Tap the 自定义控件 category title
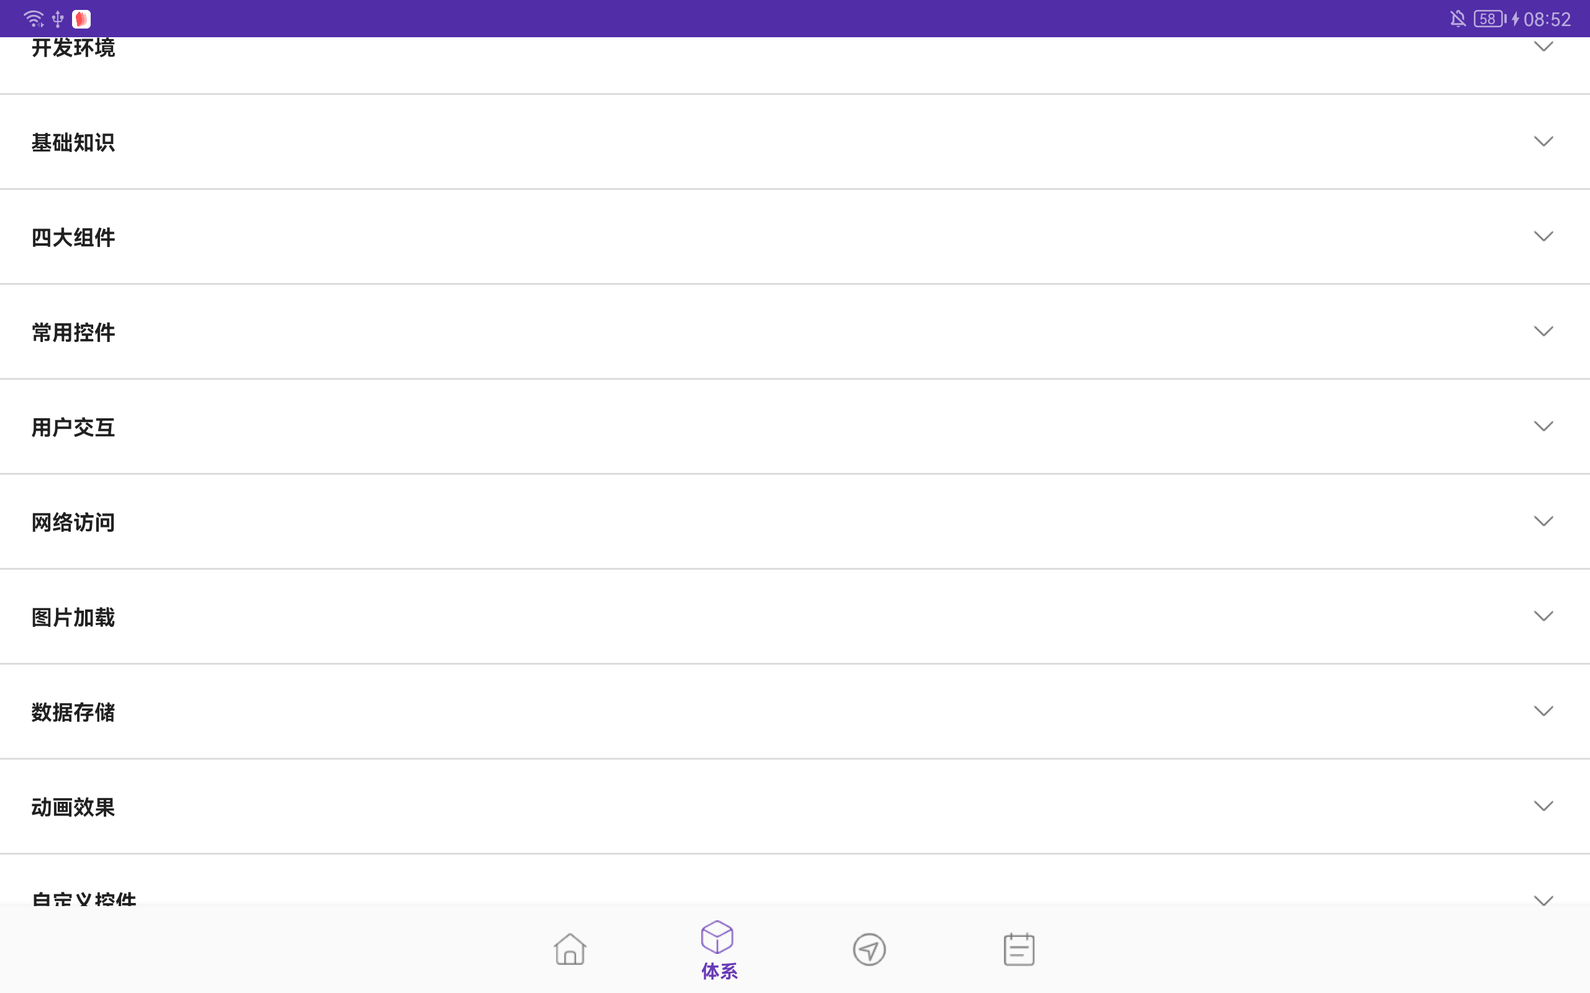Viewport: 1590px width, 993px height. click(x=84, y=897)
